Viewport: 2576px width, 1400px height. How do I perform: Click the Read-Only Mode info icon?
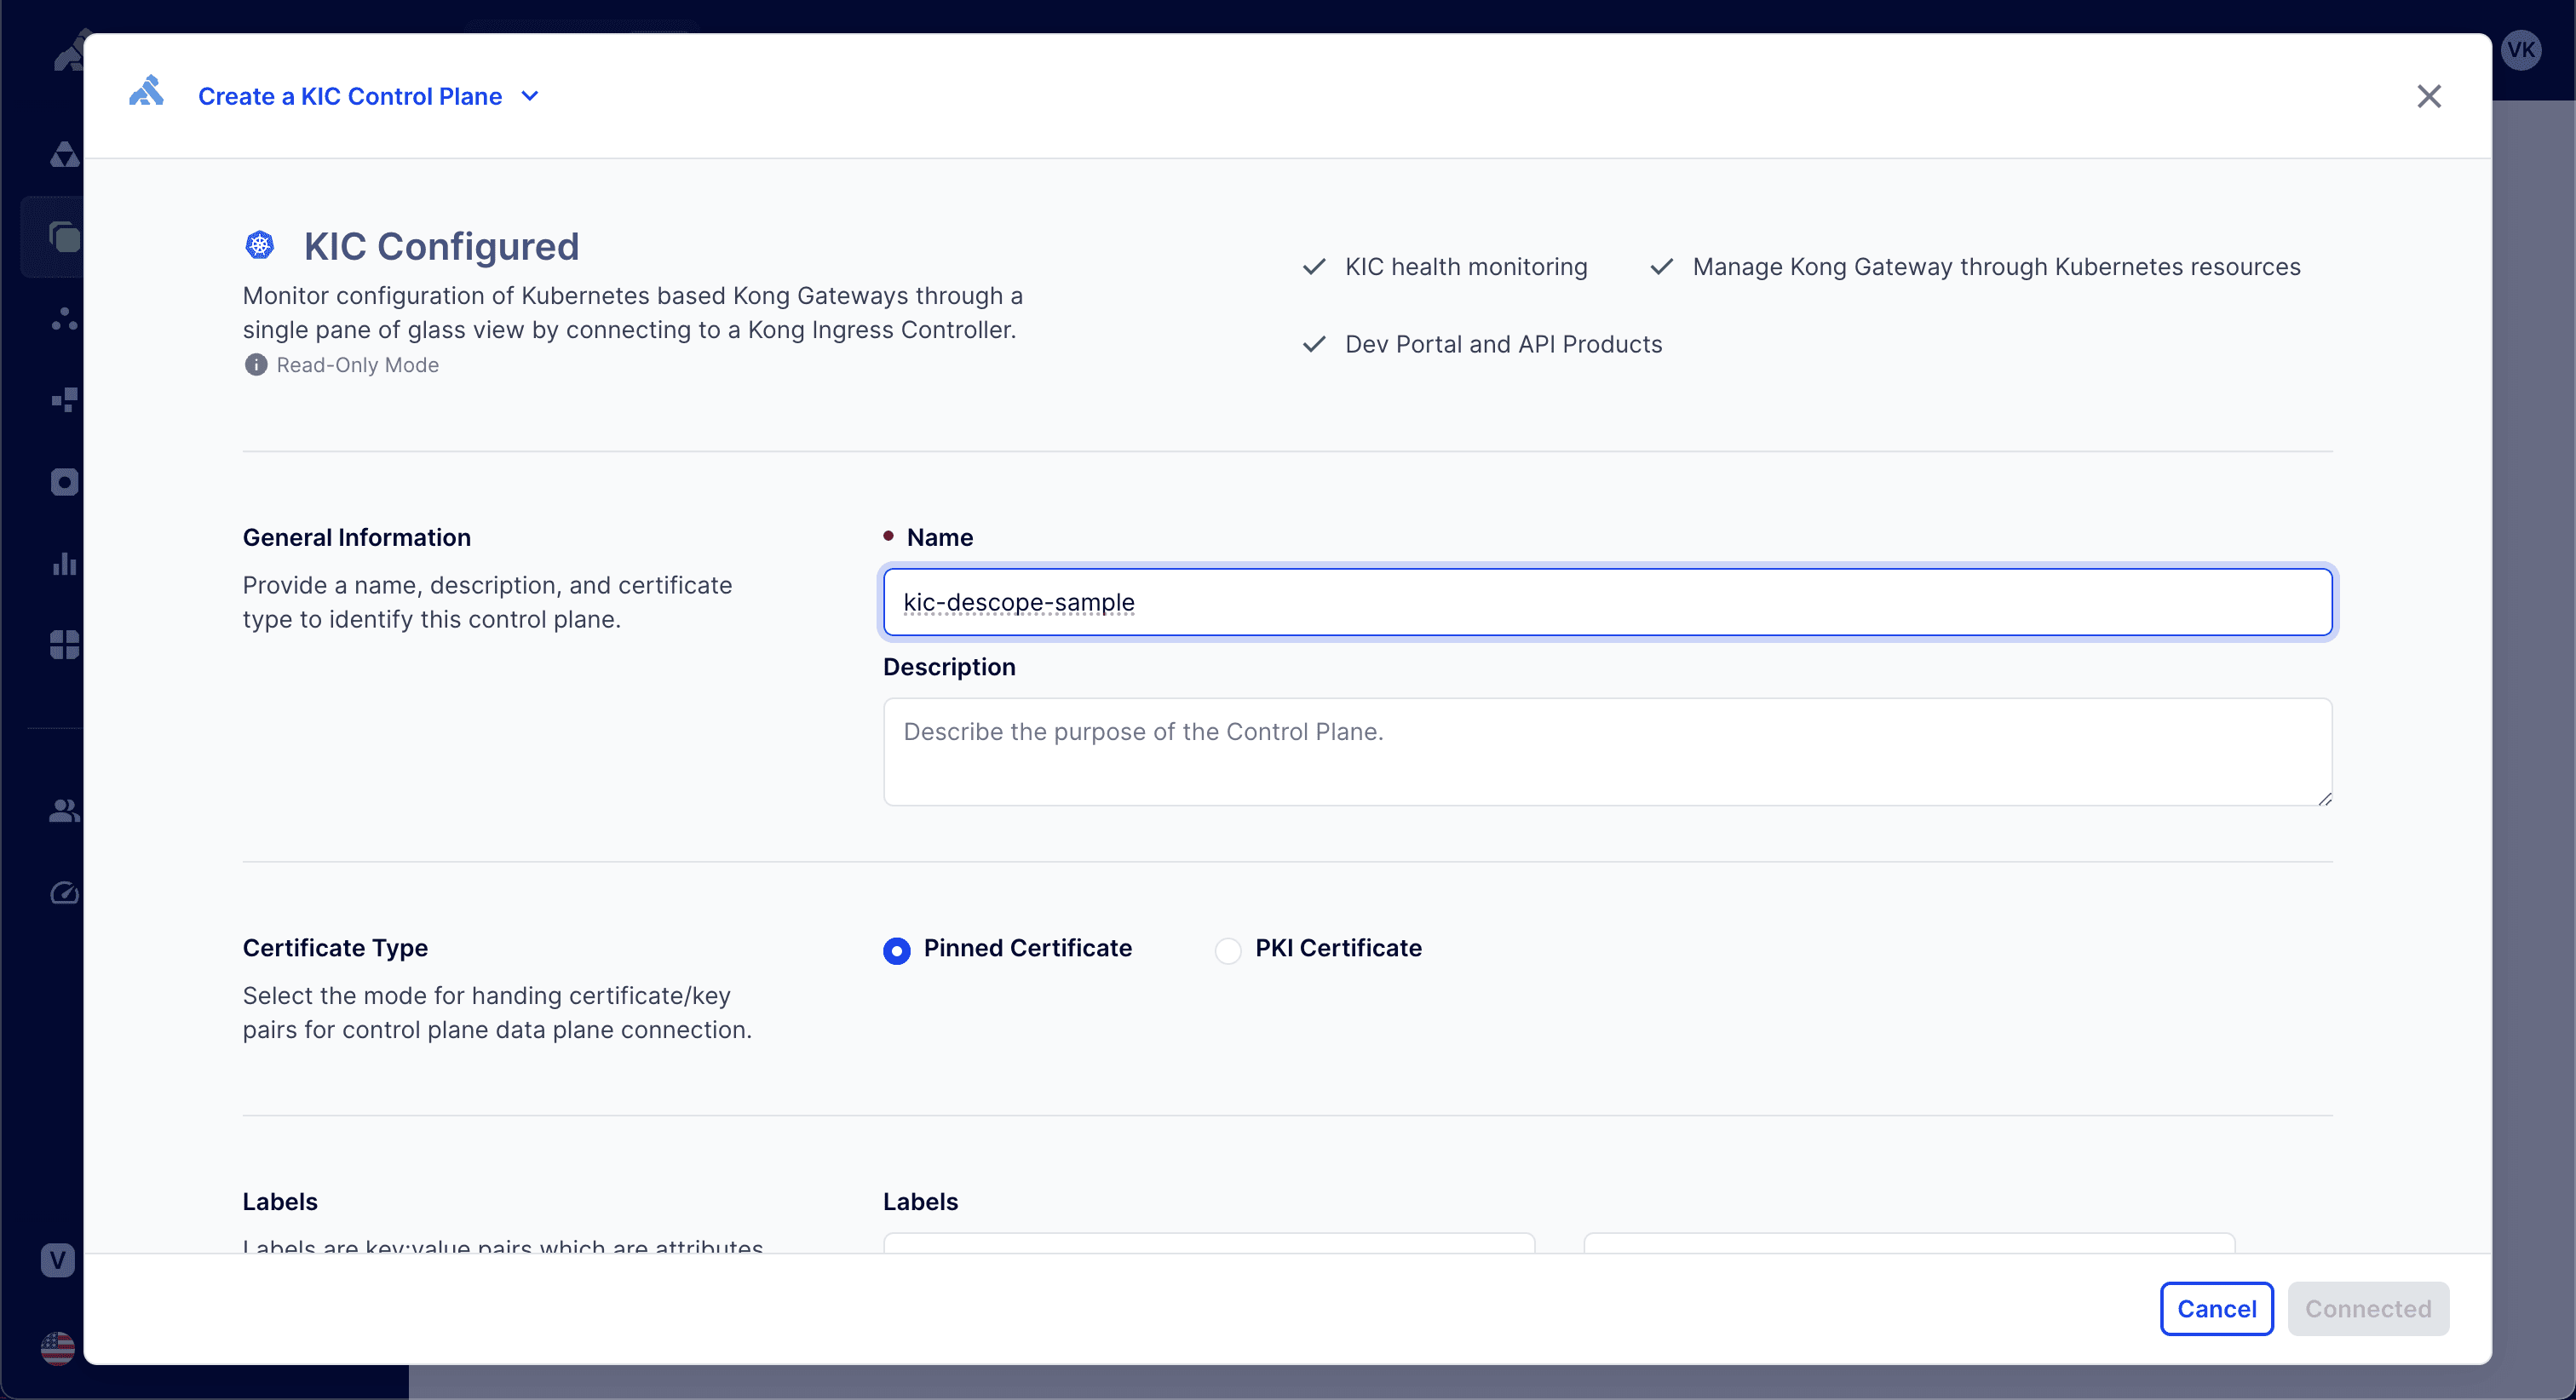[256, 365]
